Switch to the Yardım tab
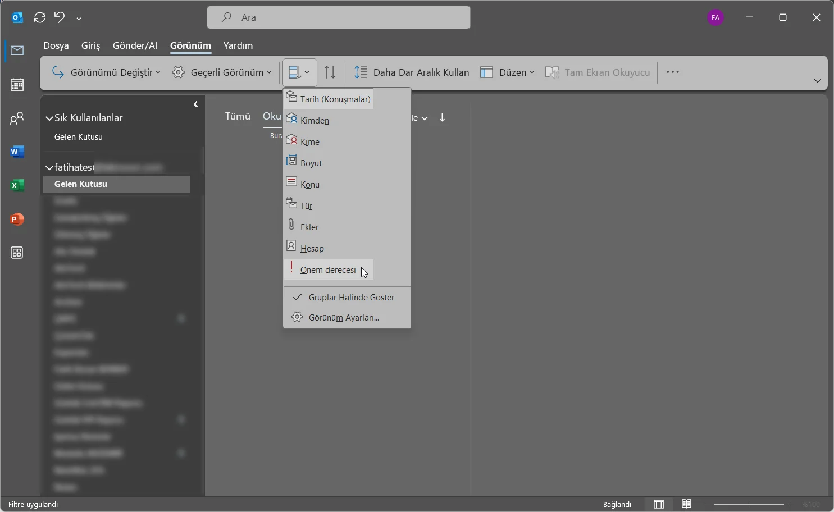This screenshot has width=834, height=512. click(238, 46)
